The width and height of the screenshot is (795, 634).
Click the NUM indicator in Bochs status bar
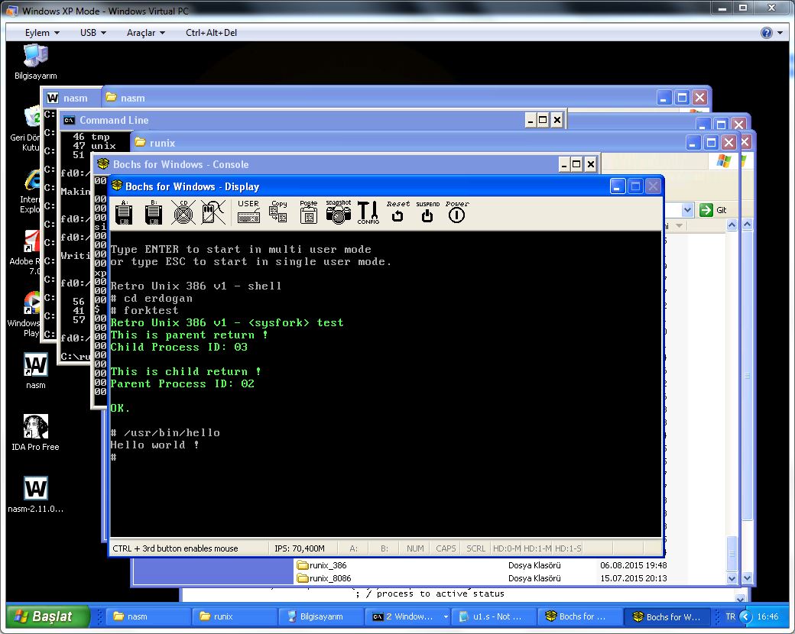tap(415, 548)
